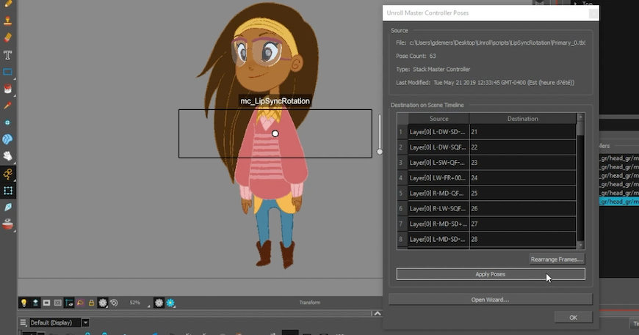The height and width of the screenshot is (335, 639).
Task: Select destination cell with value 25
Action: click(x=523, y=193)
